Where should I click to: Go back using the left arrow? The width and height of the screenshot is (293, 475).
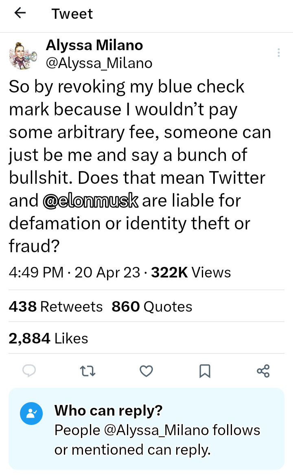pos(20,13)
